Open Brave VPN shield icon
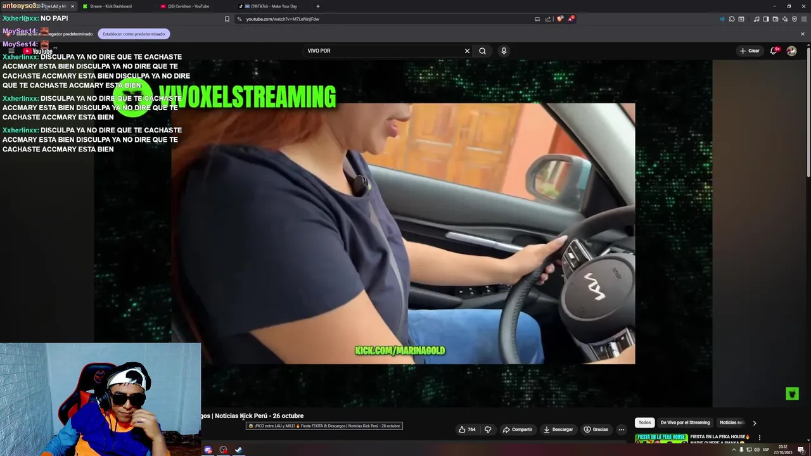The width and height of the screenshot is (811, 456). click(795, 19)
